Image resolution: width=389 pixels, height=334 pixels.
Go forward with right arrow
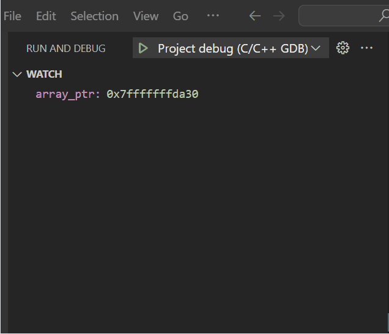[x=279, y=16]
